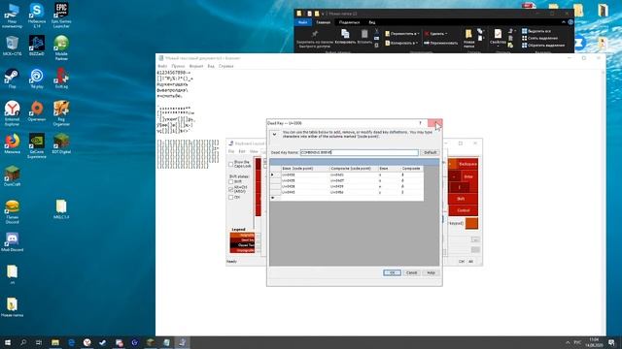Open File Explorer from the taskbar
This screenshot has width=622, height=349.
click(55, 342)
